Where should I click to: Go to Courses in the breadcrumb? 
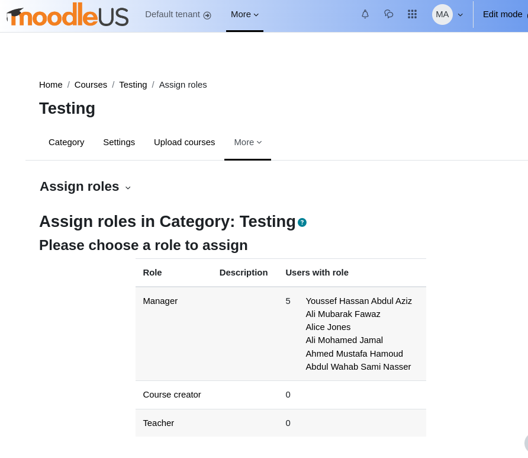91,85
